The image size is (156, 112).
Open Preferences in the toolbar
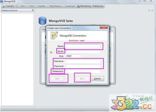[98, 6]
